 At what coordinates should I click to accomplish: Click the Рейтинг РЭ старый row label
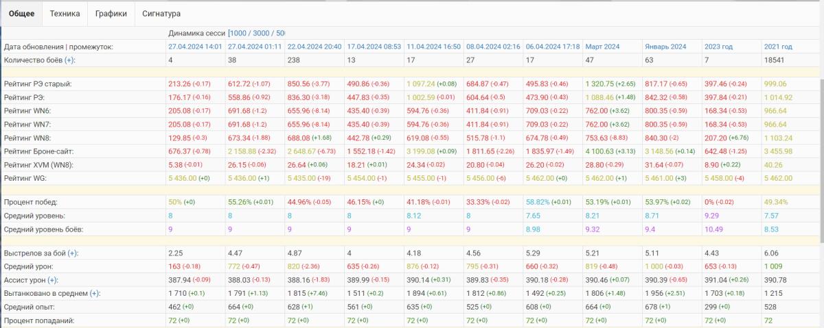(x=38, y=84)
